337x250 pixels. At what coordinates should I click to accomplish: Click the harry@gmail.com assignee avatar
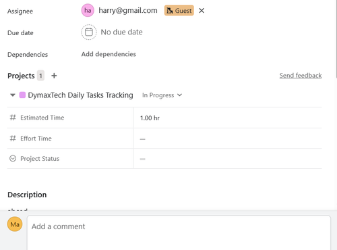click(x=88, y=10)
